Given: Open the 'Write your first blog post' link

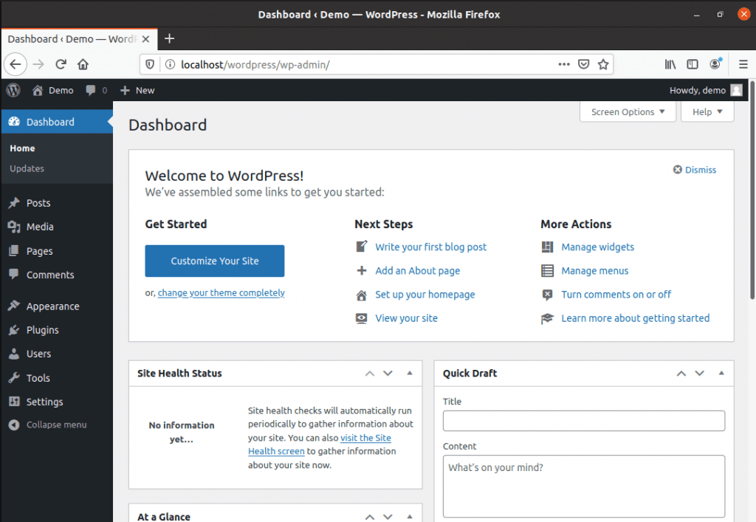Looking at the screenshot, I should 430,247.
